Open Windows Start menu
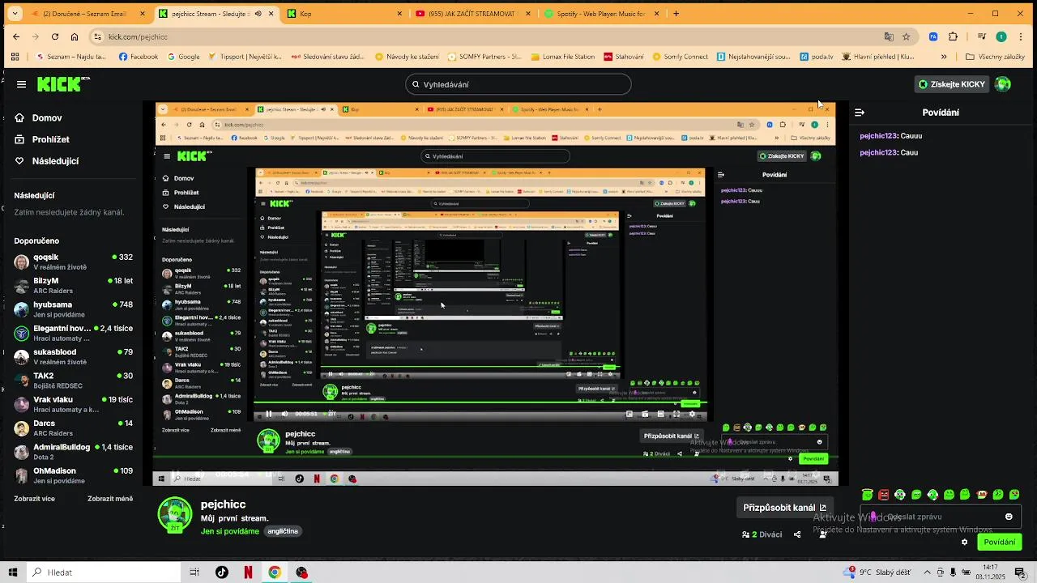This screenshot has height=583, width=1037. pos(12,572)
